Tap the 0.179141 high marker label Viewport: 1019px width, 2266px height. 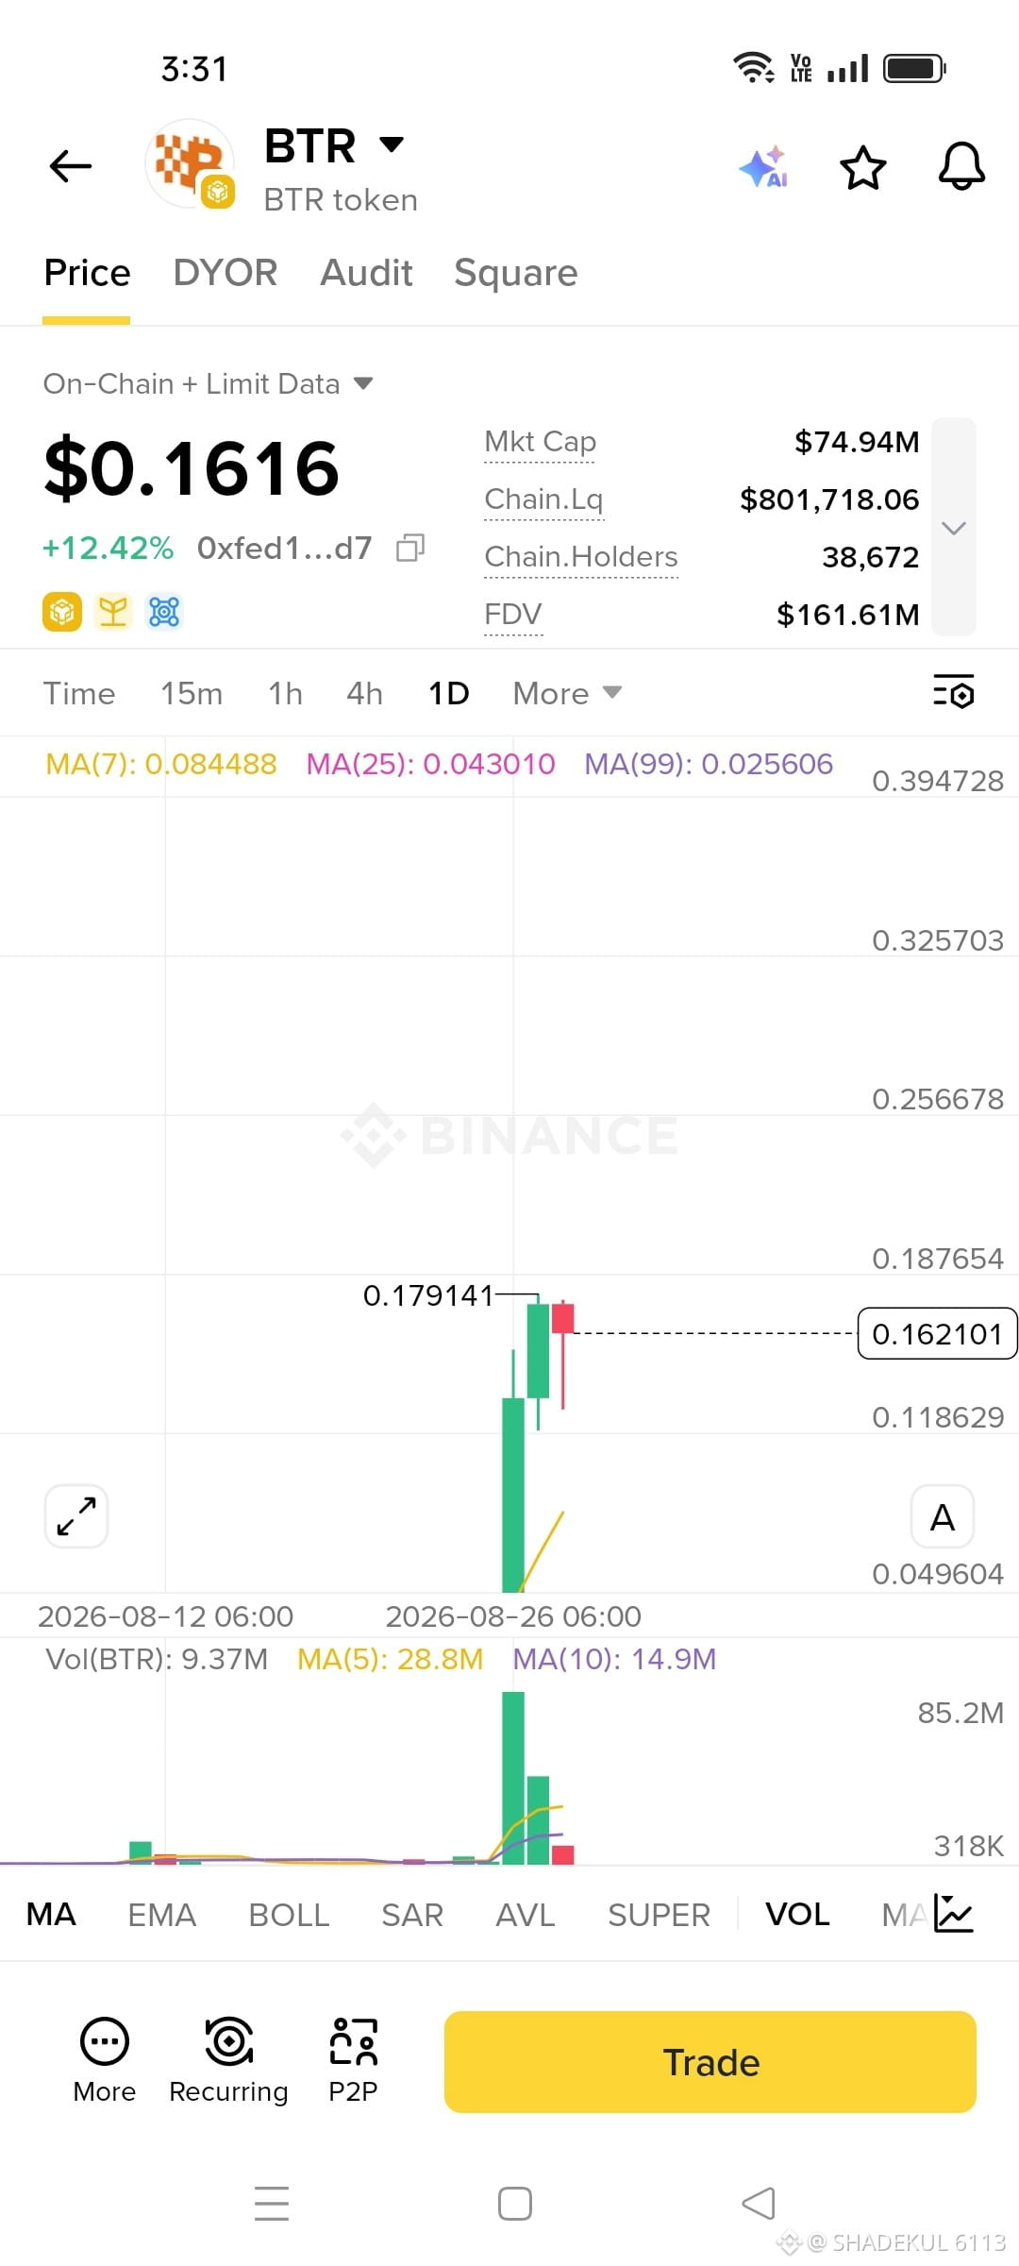tap(428, 1295)
